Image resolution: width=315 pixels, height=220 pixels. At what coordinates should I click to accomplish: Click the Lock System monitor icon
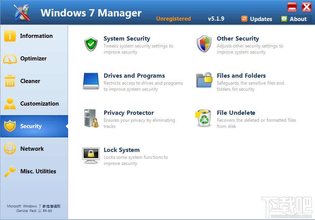click(91, 155)
